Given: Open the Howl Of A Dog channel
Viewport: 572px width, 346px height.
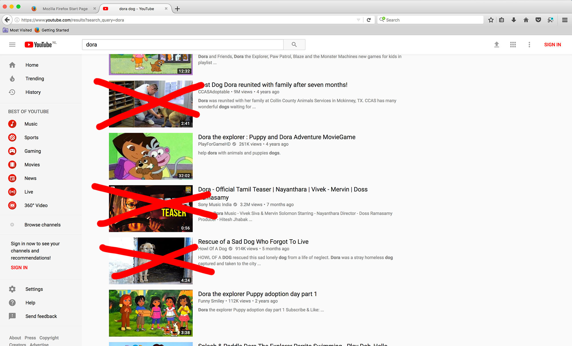Looking at the screenshot, I should point(212,249).
